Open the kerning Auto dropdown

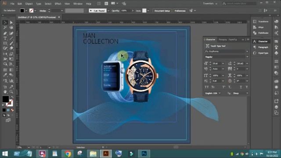click(223, 69)
